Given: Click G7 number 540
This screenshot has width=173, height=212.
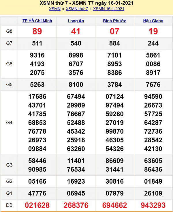Looking at the screenshot, I should click(x=76, y=43).
